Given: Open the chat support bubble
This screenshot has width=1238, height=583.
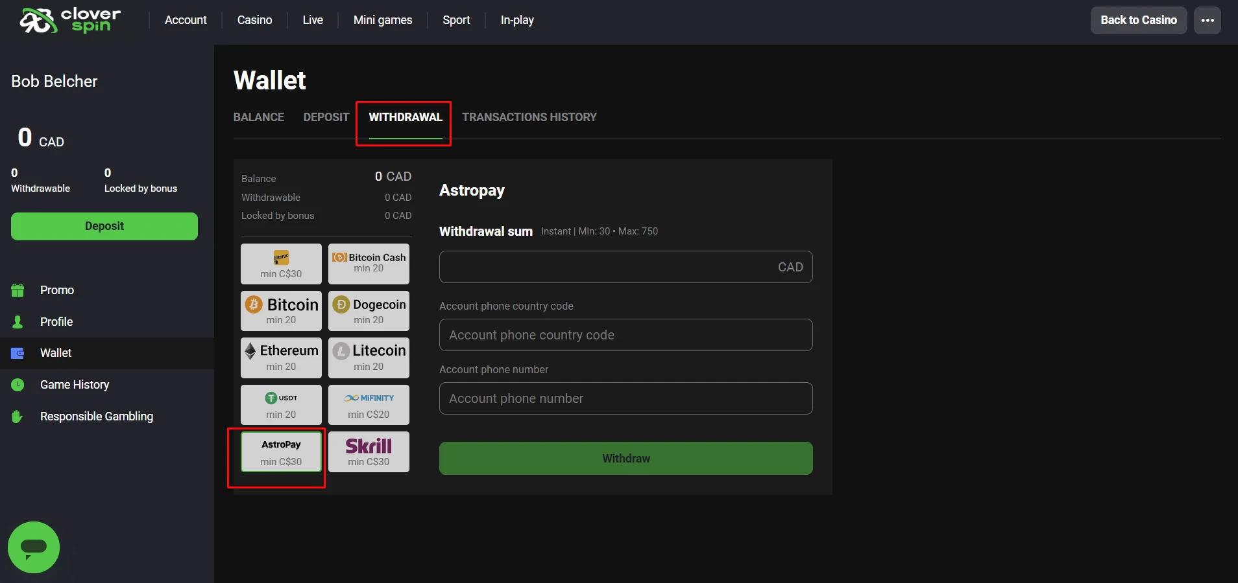Looking at the screenshot, I should (x=34, y=547).
